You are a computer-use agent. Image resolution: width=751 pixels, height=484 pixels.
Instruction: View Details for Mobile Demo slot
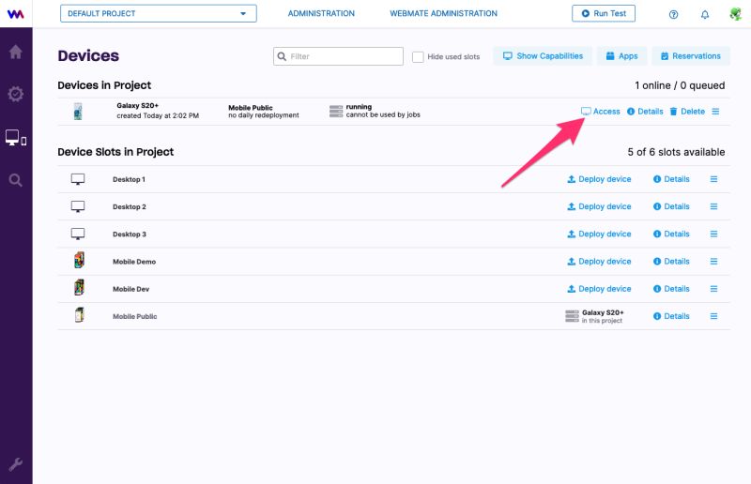[x=671, y=262]
